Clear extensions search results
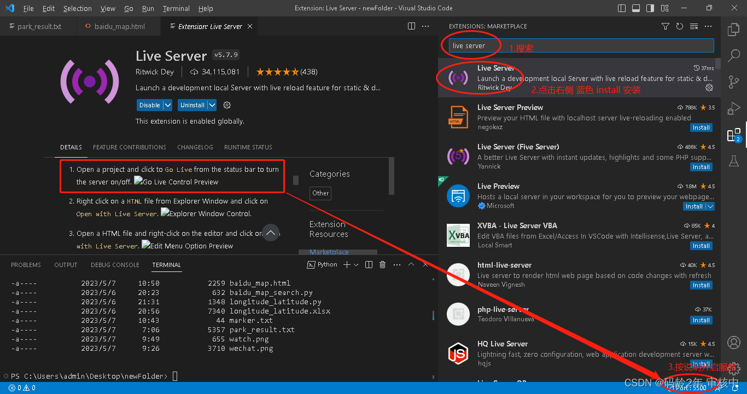 click(694, 26)
